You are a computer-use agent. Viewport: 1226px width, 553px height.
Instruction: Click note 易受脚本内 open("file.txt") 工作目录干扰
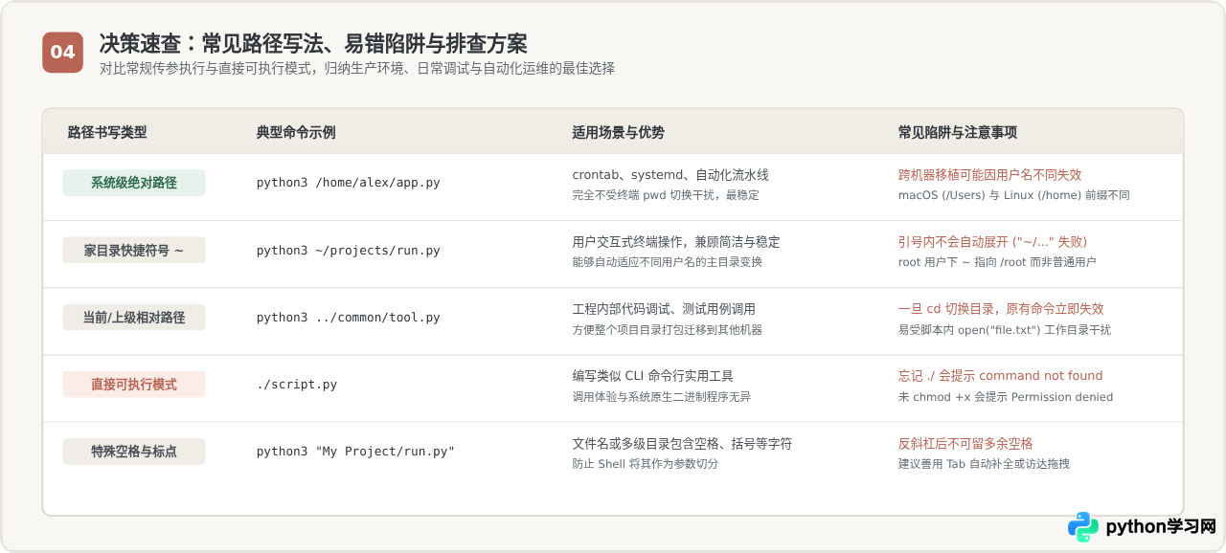pos(1005,329)
